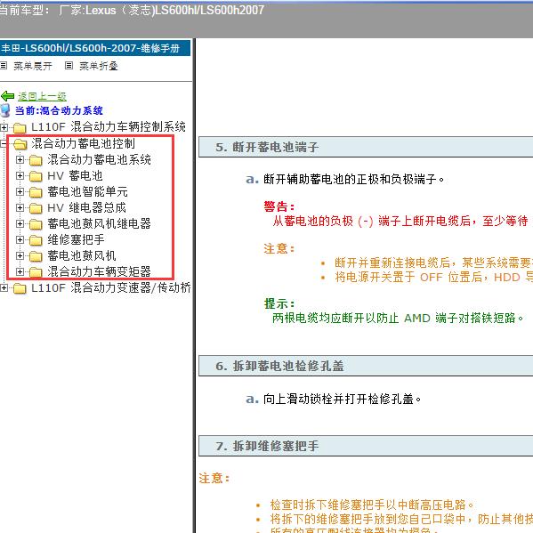Click 菜单展开 to expand menu
The image size is (533, 533).
point(33,66)
